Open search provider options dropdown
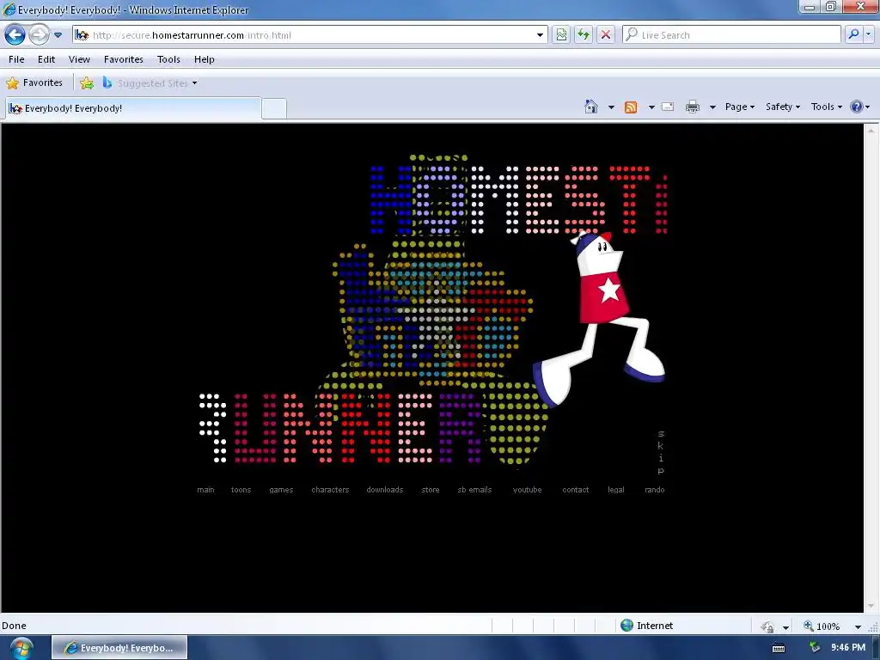 869,34
